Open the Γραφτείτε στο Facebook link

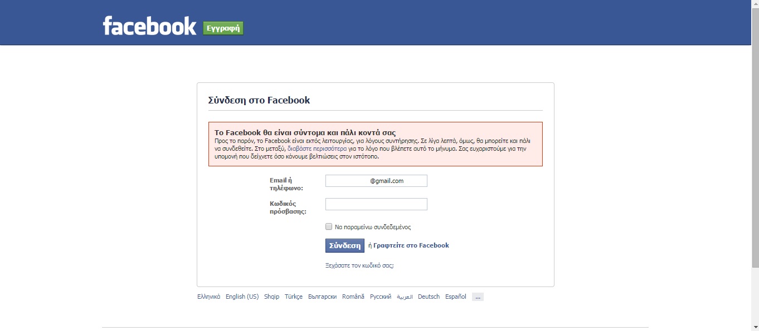pyautogui.click(x=411, y=245)
